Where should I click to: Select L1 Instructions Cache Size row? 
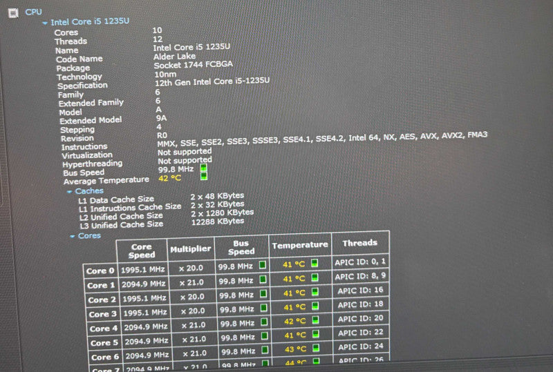162,206
